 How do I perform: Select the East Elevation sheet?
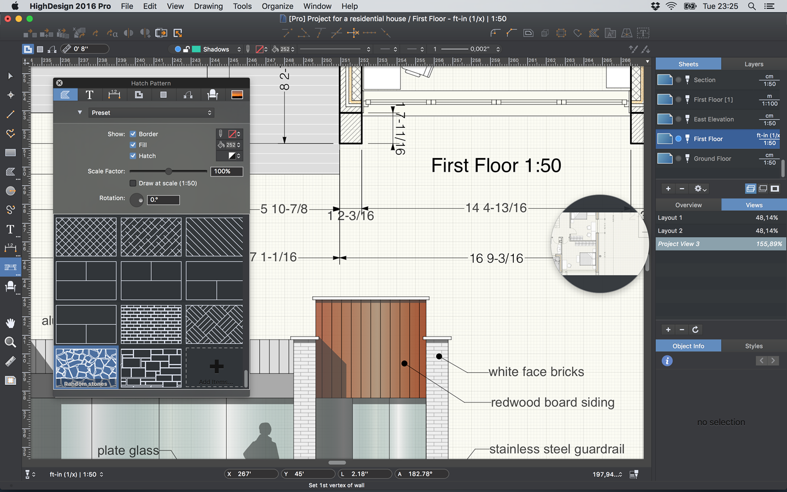pos(713,119)
